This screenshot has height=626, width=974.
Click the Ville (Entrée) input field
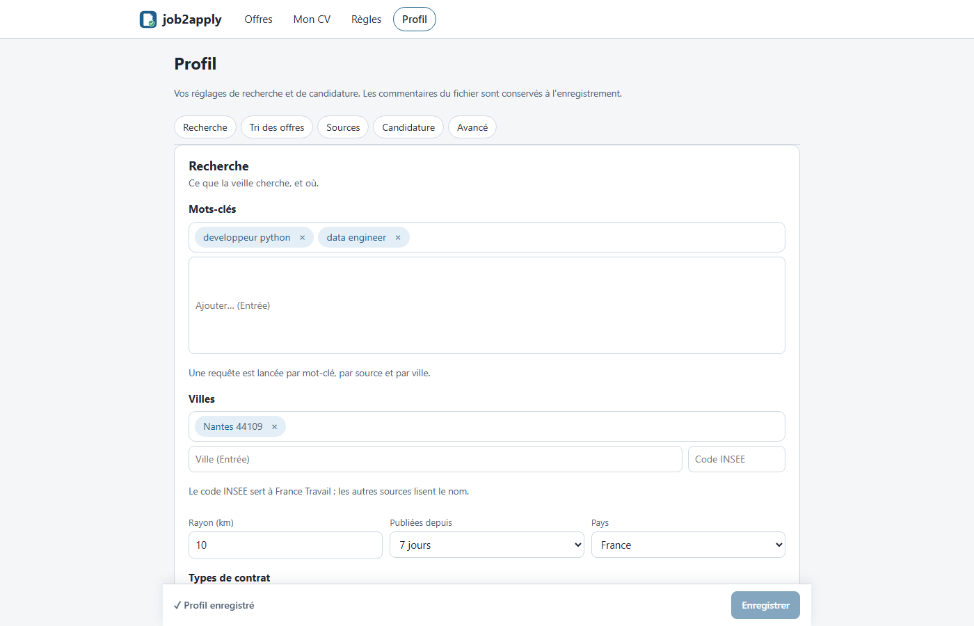coord(436,459)
